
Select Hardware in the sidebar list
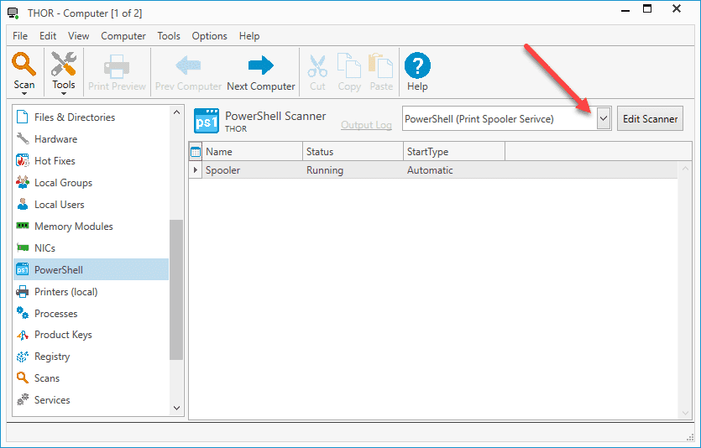pyautogui.click(x=92, y=139)
